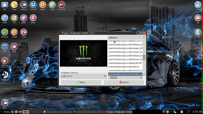Click the horizontal scrollbar left arrow
Viewport: 203px width, 114px height.
coord(109,78)
